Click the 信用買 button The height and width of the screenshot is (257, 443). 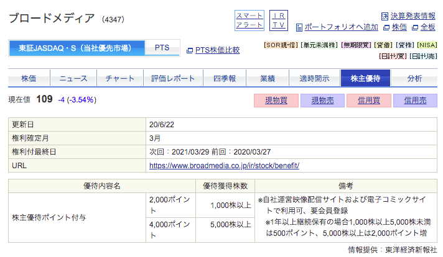[369, 101]
